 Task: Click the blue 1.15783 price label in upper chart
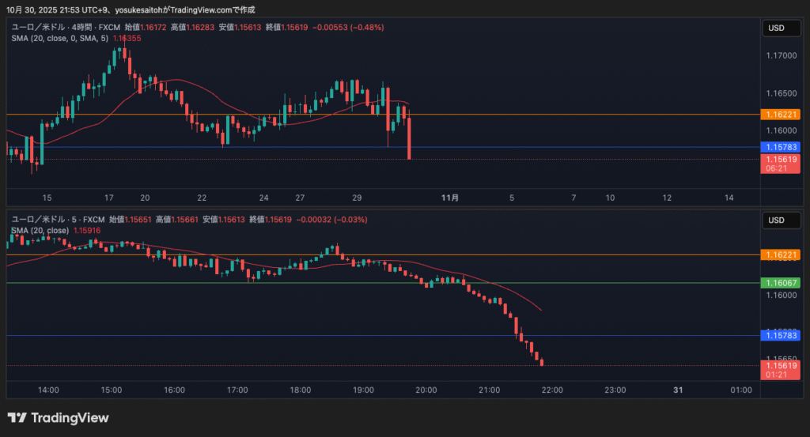[x=781, y=147]
